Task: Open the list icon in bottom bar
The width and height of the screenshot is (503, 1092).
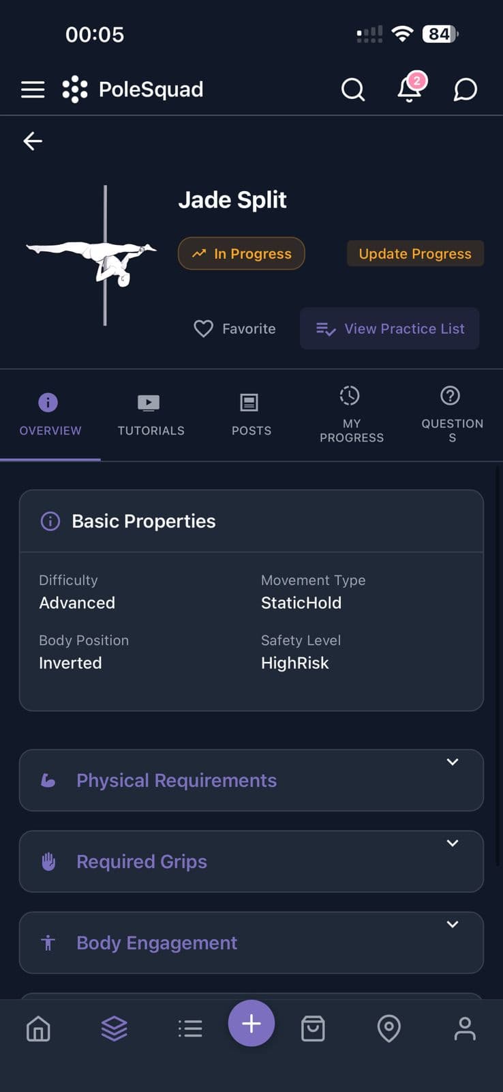Action: point(190,1028)
